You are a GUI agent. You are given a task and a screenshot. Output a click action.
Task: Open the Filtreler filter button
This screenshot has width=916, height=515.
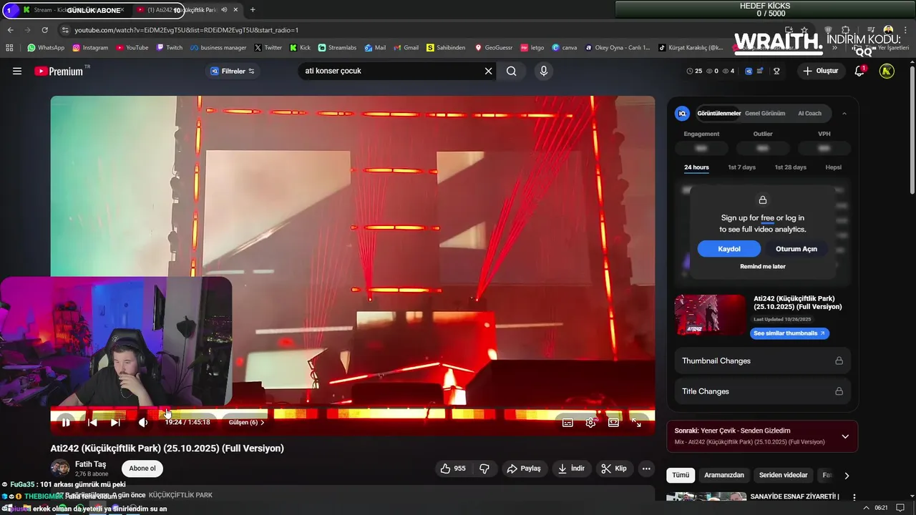tap(233, 71)
